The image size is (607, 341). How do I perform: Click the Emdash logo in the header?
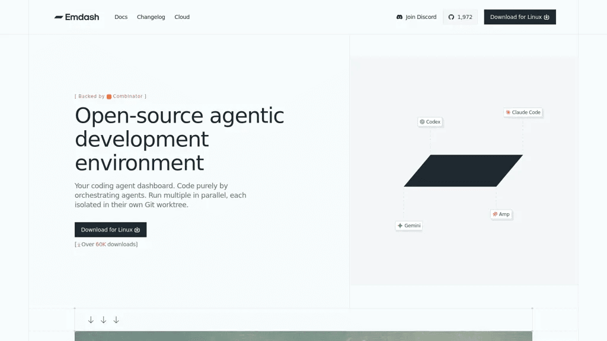click(x=76, y=17)
